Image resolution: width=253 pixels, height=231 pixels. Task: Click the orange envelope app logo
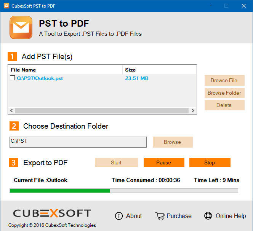point(21,27)
